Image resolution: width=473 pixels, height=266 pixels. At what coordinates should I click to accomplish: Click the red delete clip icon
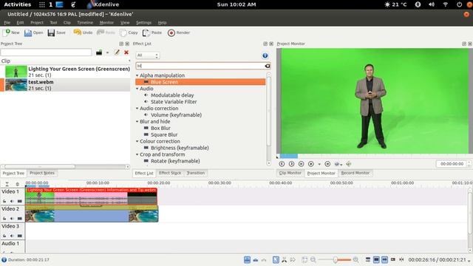[126, 52]
